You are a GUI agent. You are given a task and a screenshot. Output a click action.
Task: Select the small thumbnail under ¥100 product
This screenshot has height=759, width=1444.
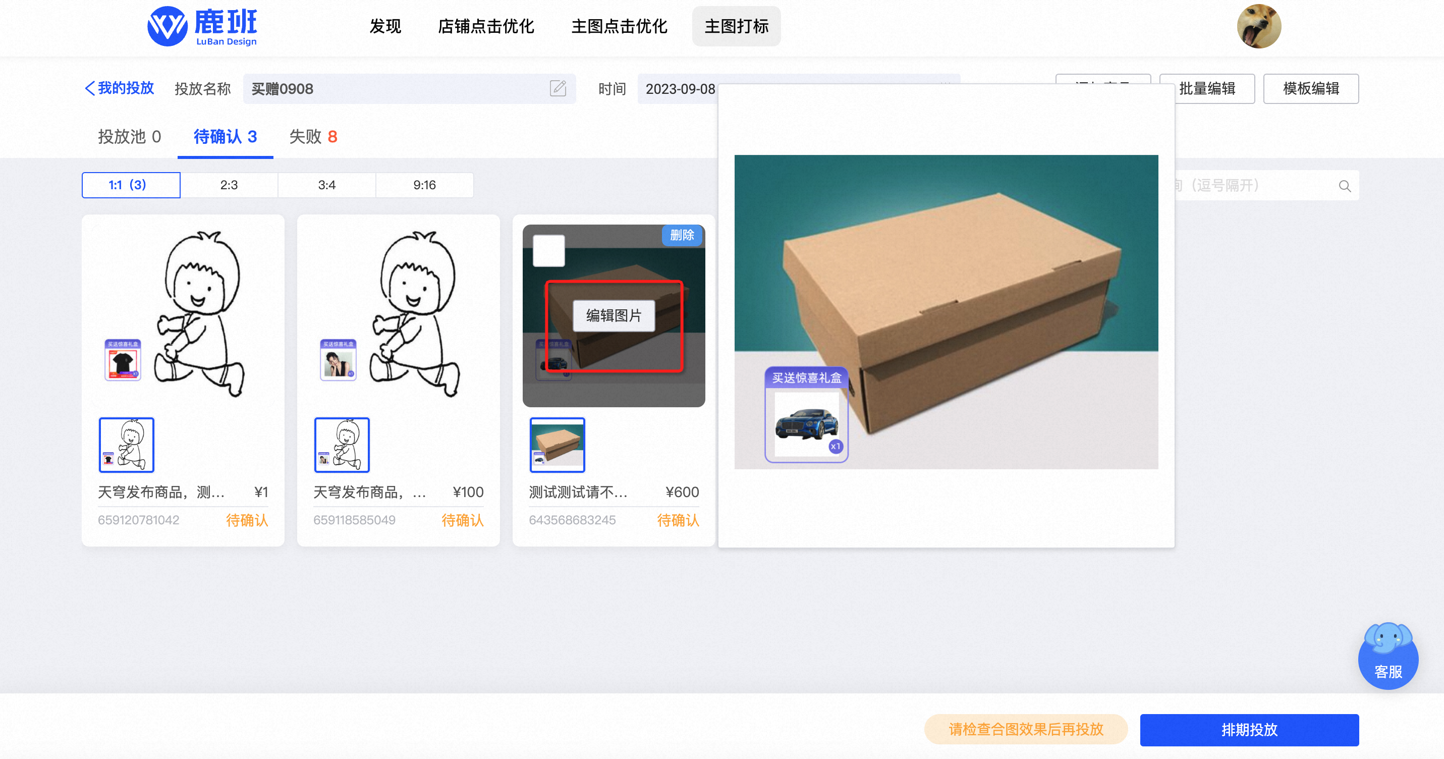342,445
